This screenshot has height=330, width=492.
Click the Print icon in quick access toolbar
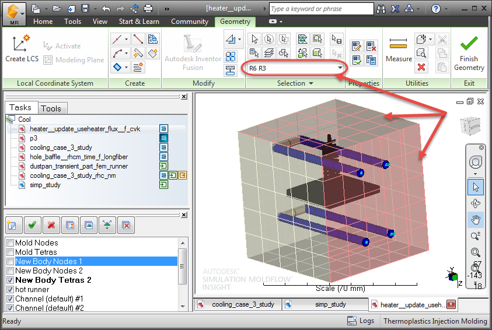tap(148, 9)
